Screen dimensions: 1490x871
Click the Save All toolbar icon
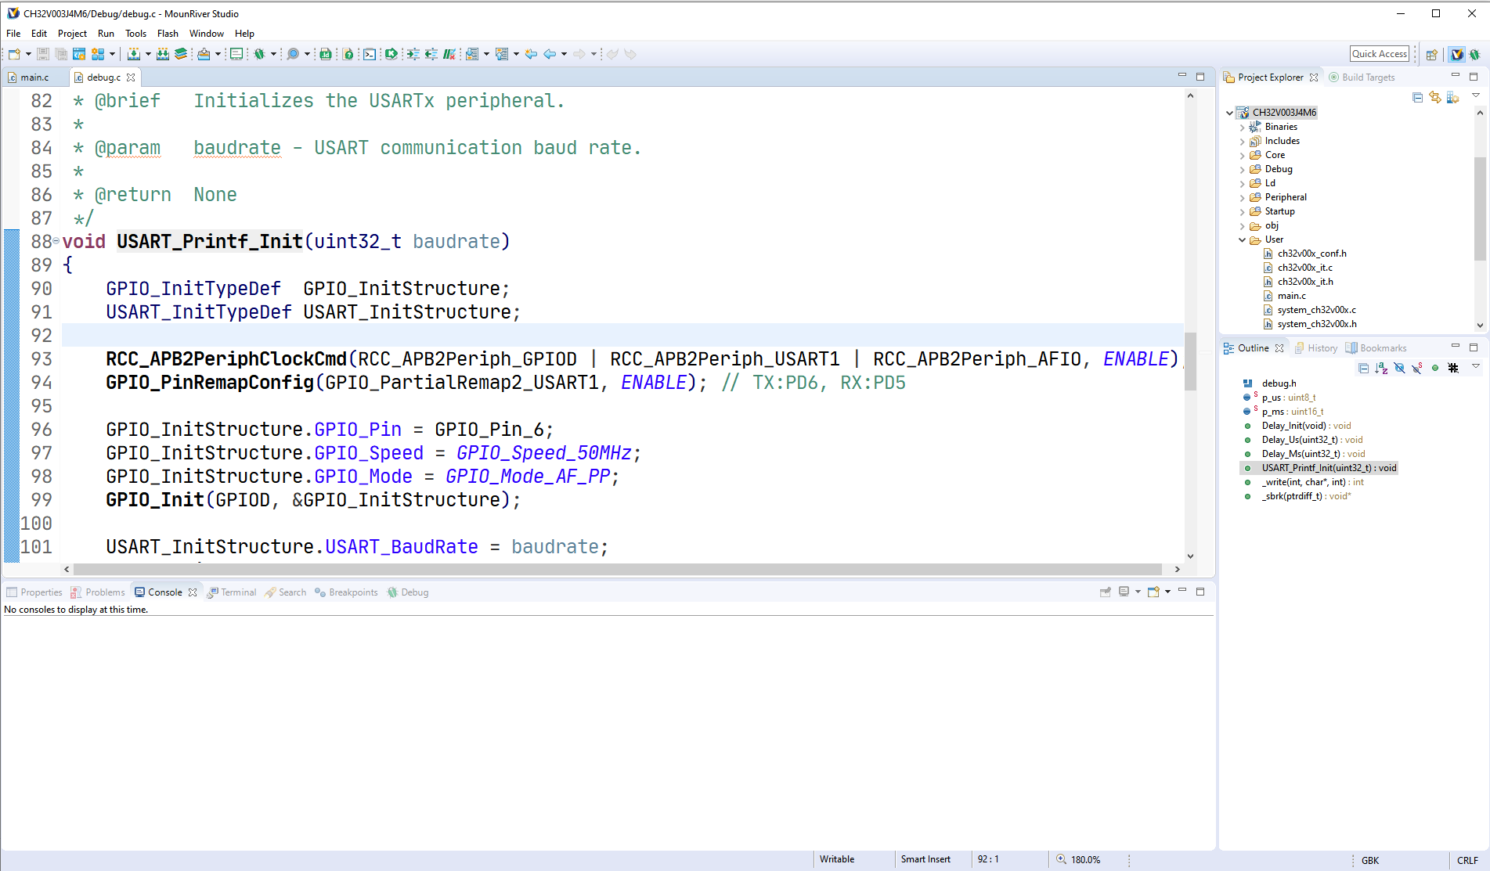61,54
